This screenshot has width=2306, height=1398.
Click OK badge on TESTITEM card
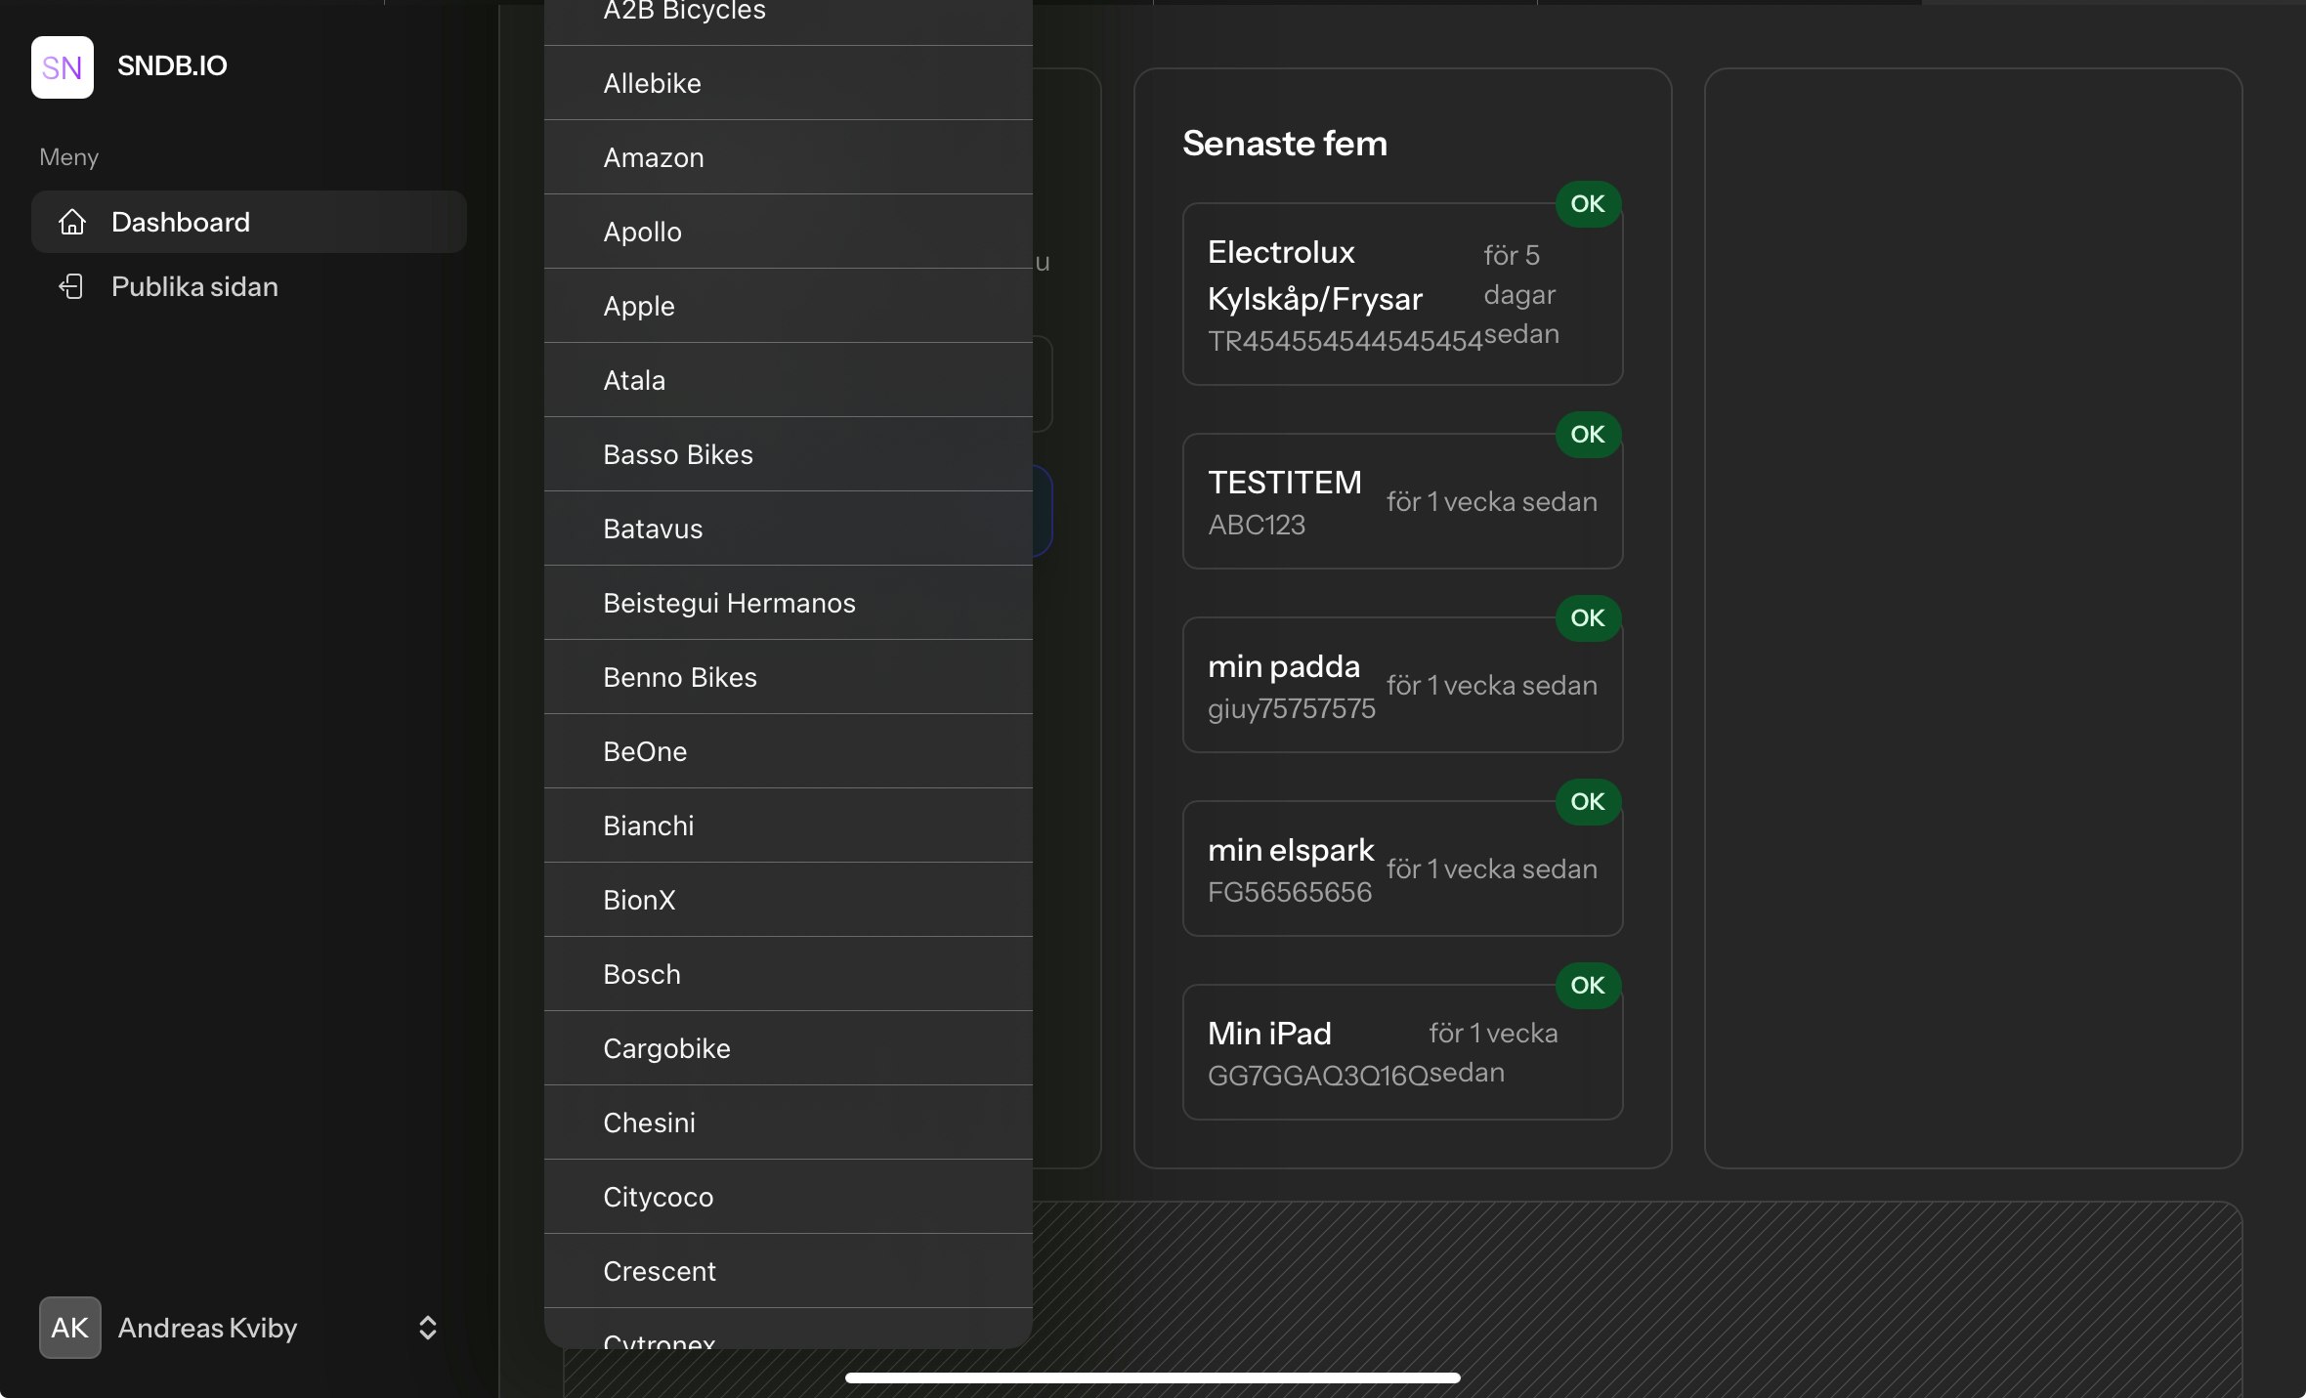pyautogui.click(x=1588, y=434)
